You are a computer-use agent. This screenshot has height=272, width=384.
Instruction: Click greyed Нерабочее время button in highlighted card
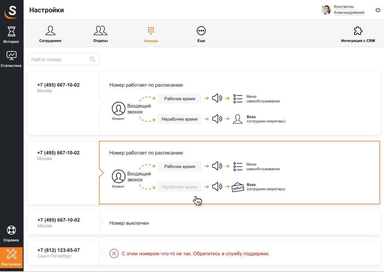click(x=179, y=187)
